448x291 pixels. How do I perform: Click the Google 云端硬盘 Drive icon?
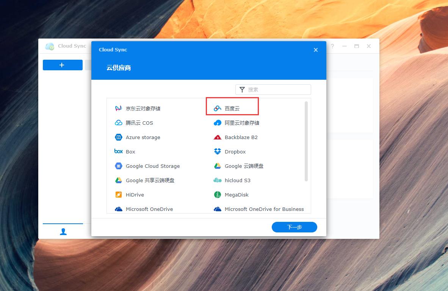click(x=218, y=166)
